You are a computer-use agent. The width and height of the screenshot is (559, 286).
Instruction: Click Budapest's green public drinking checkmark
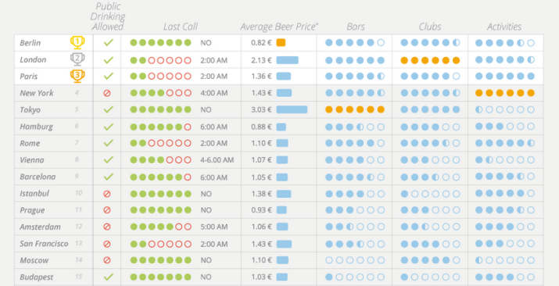tap(109, 277)
